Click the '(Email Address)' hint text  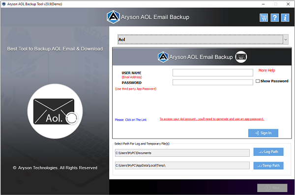pyautogui.click(x=132, y=77)
